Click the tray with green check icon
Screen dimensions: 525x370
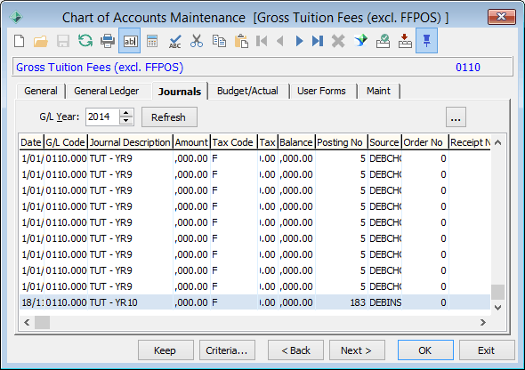pyautogui.click(x=383, y=41)
